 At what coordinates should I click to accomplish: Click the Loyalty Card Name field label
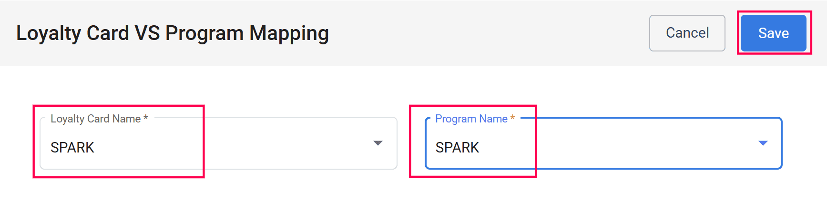pos(95,119)
